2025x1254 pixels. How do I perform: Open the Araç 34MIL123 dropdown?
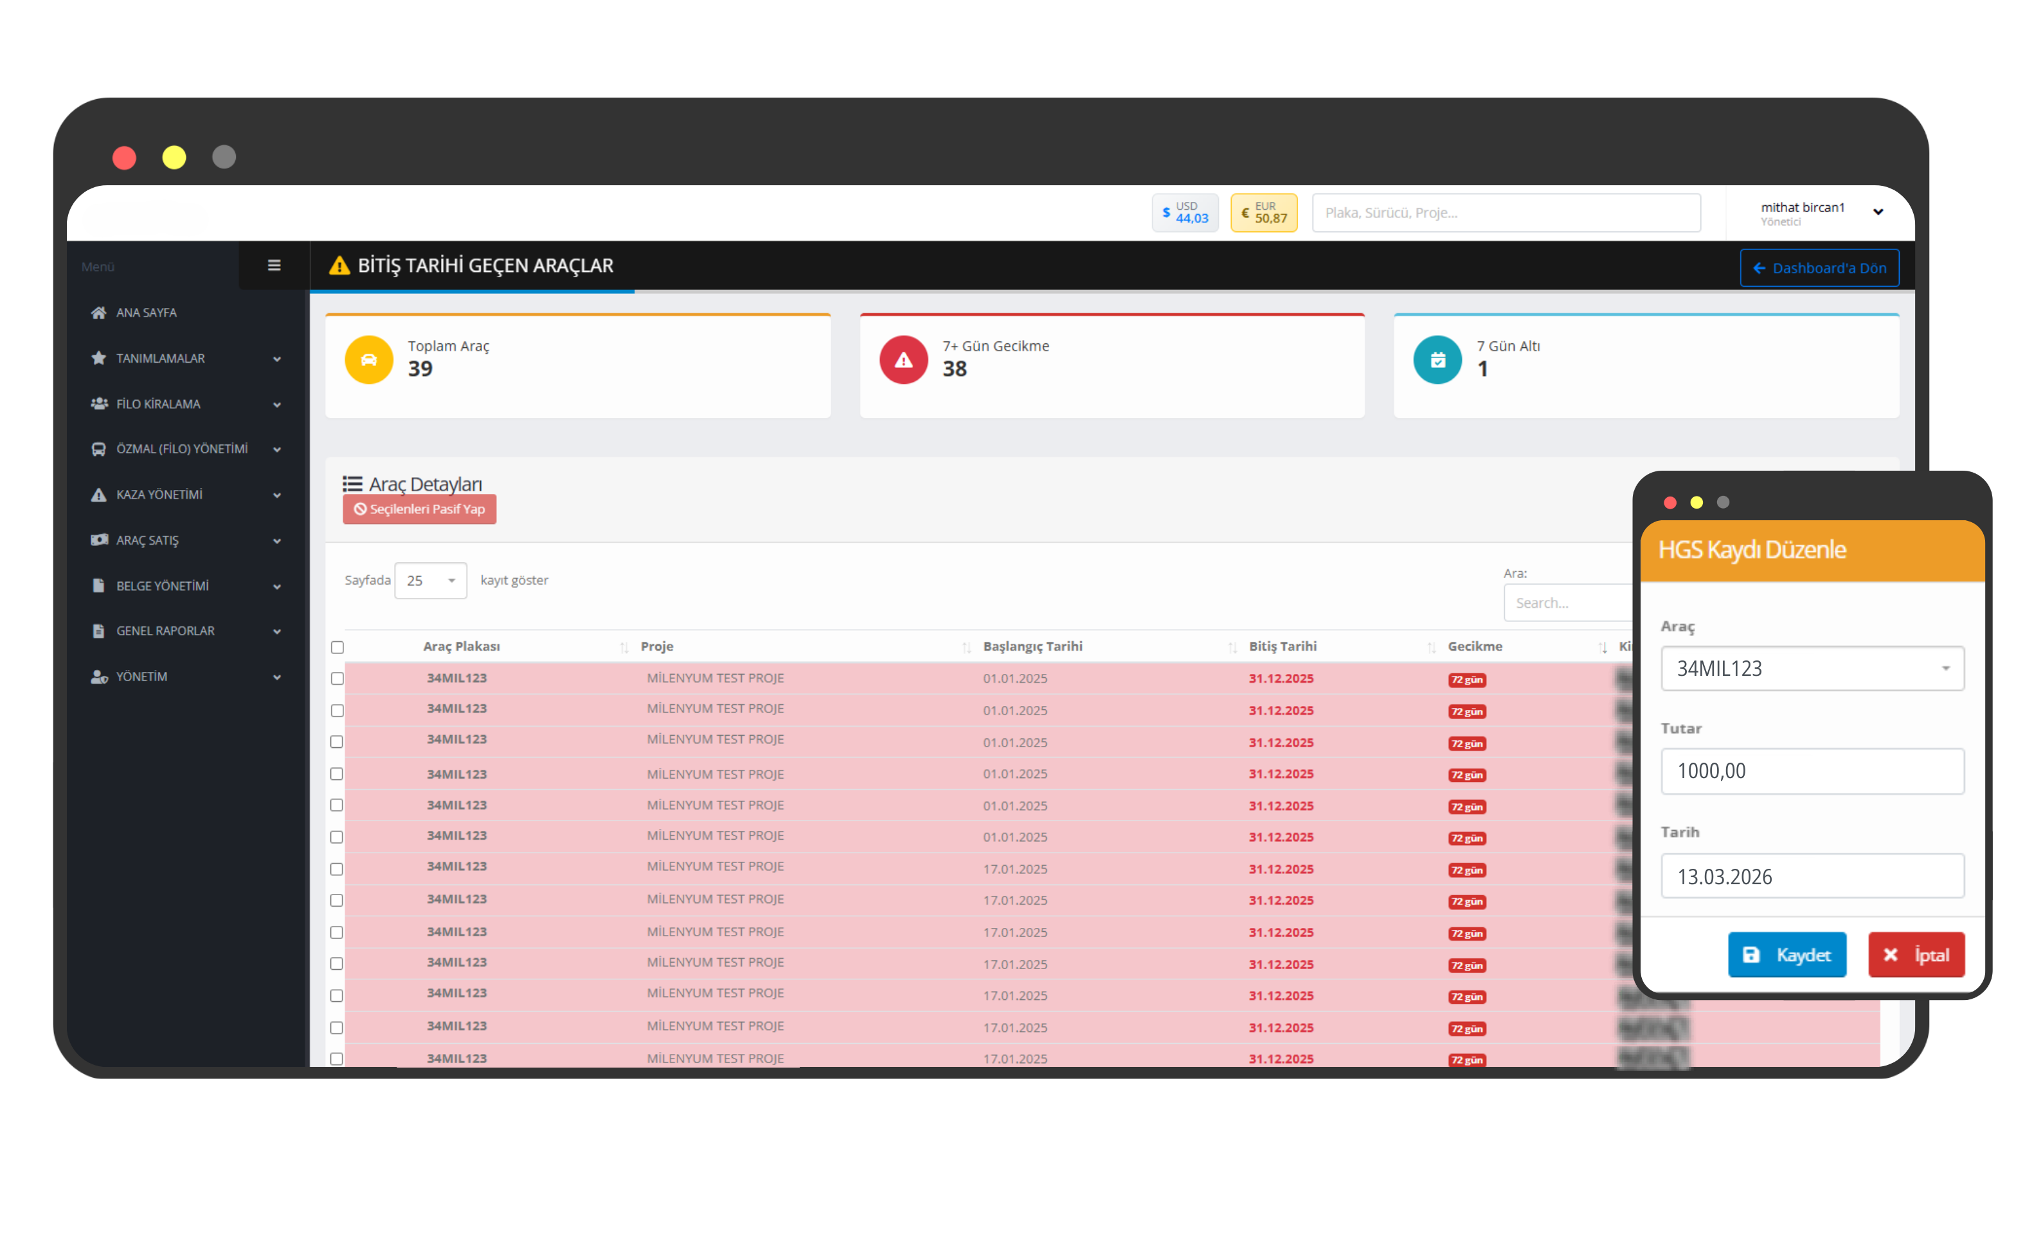coord(1811,668)
